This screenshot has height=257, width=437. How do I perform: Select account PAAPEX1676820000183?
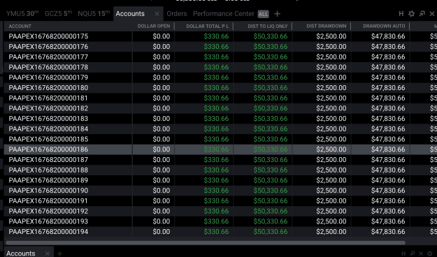click(x=48, y=119)
